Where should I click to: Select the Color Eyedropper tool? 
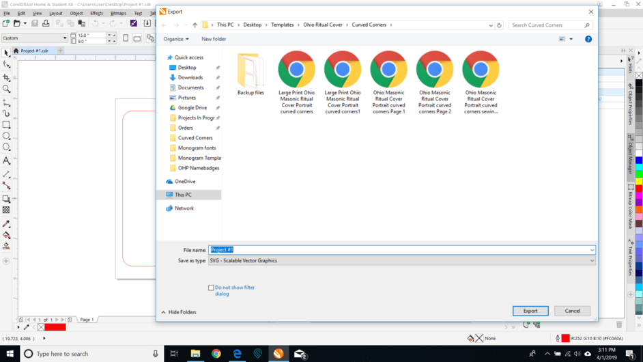click(6, 223)
